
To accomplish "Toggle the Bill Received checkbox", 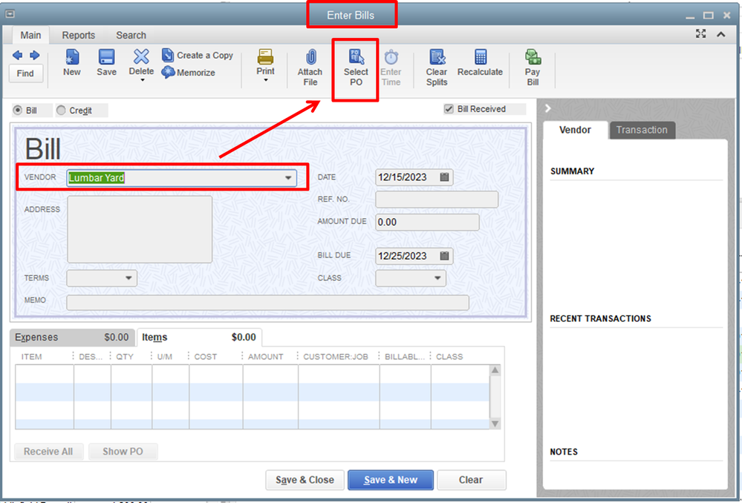I will (x=449, y=109).
